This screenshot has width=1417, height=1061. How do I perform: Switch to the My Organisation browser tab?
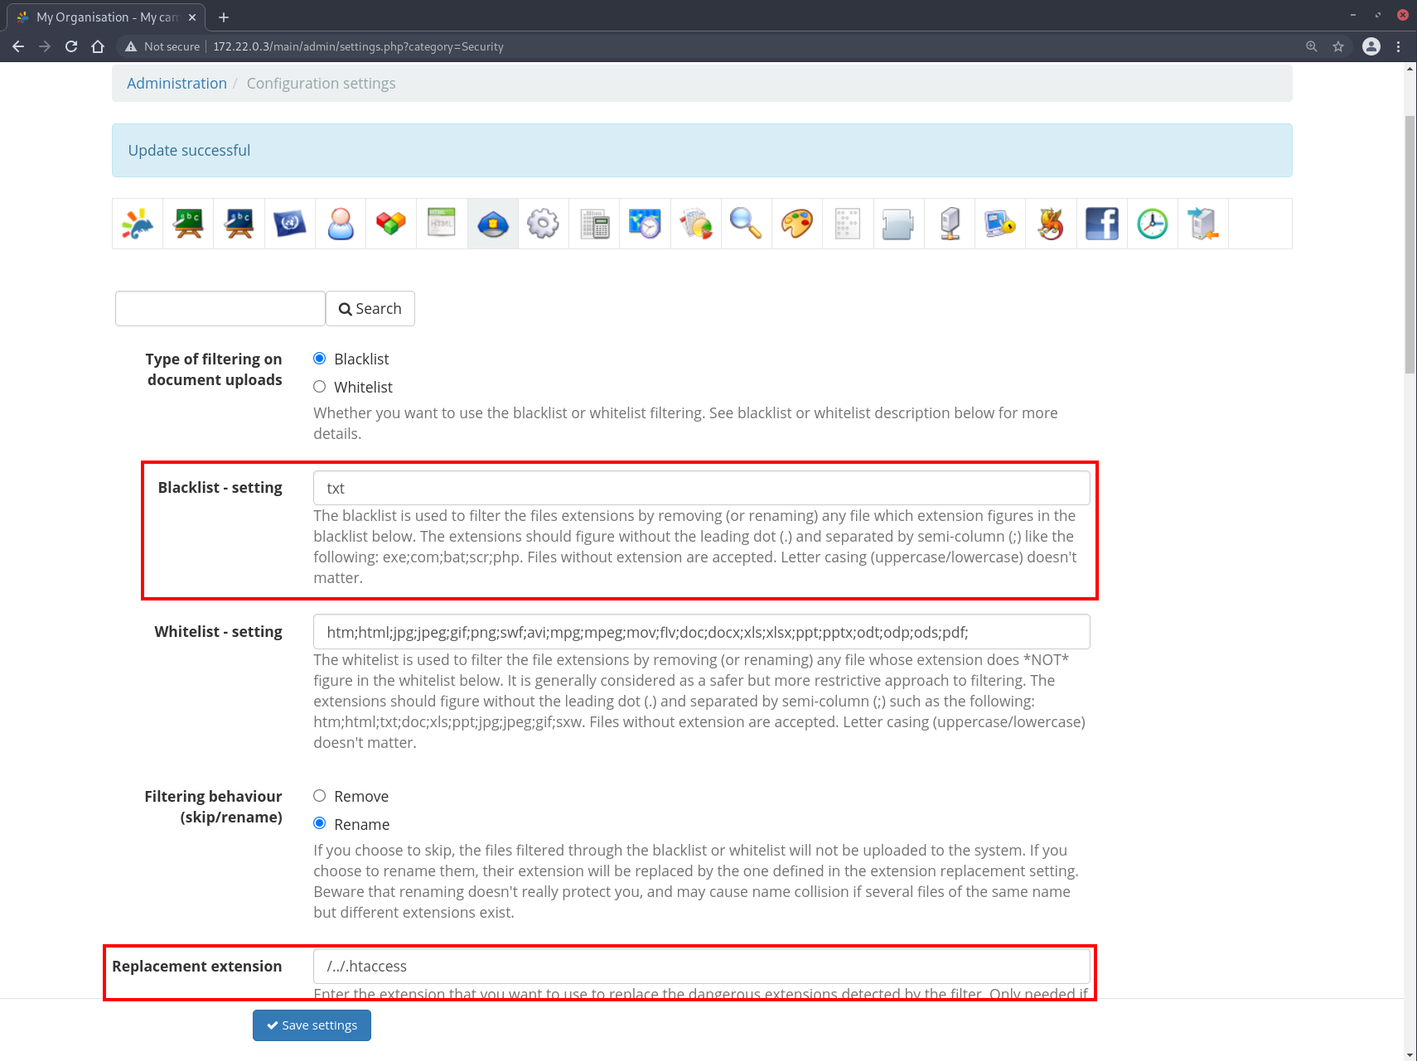point(108,17)
